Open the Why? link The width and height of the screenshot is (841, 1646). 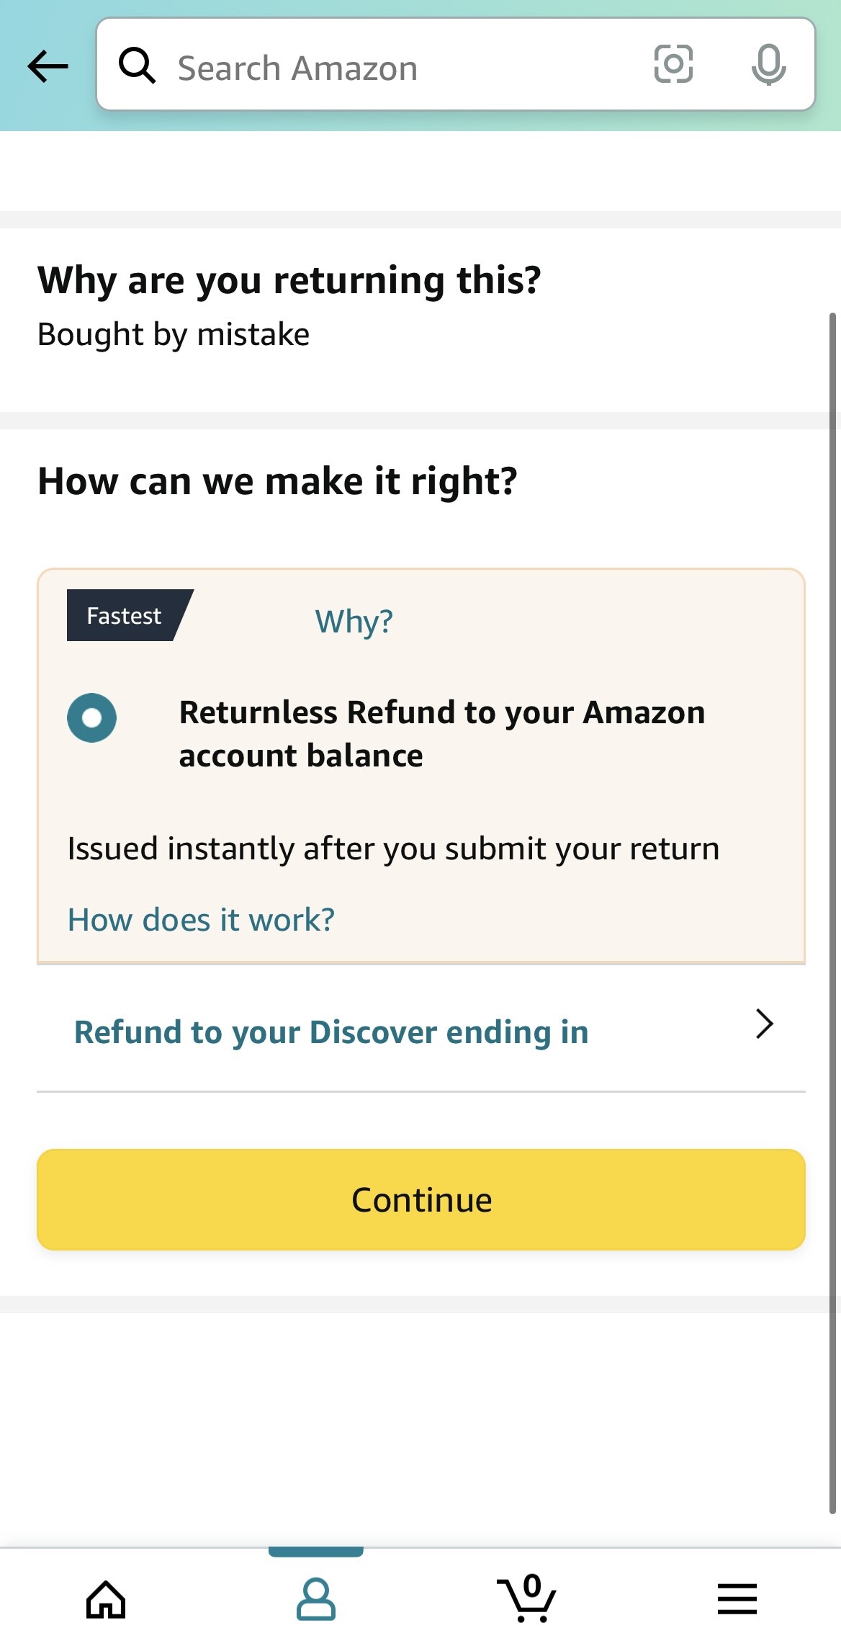[354, 621]
